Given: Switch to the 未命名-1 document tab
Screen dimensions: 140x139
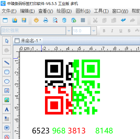Looking at the screenshot, I should pyautogui.click(x=28, y=41).
